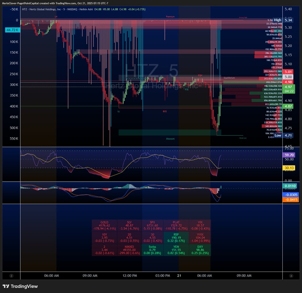The width and height of the screenshot is (302, 293).
Task: Select the 2 yield 3.44 table cell
Action: pyautogui.click(x=104, y=250)
